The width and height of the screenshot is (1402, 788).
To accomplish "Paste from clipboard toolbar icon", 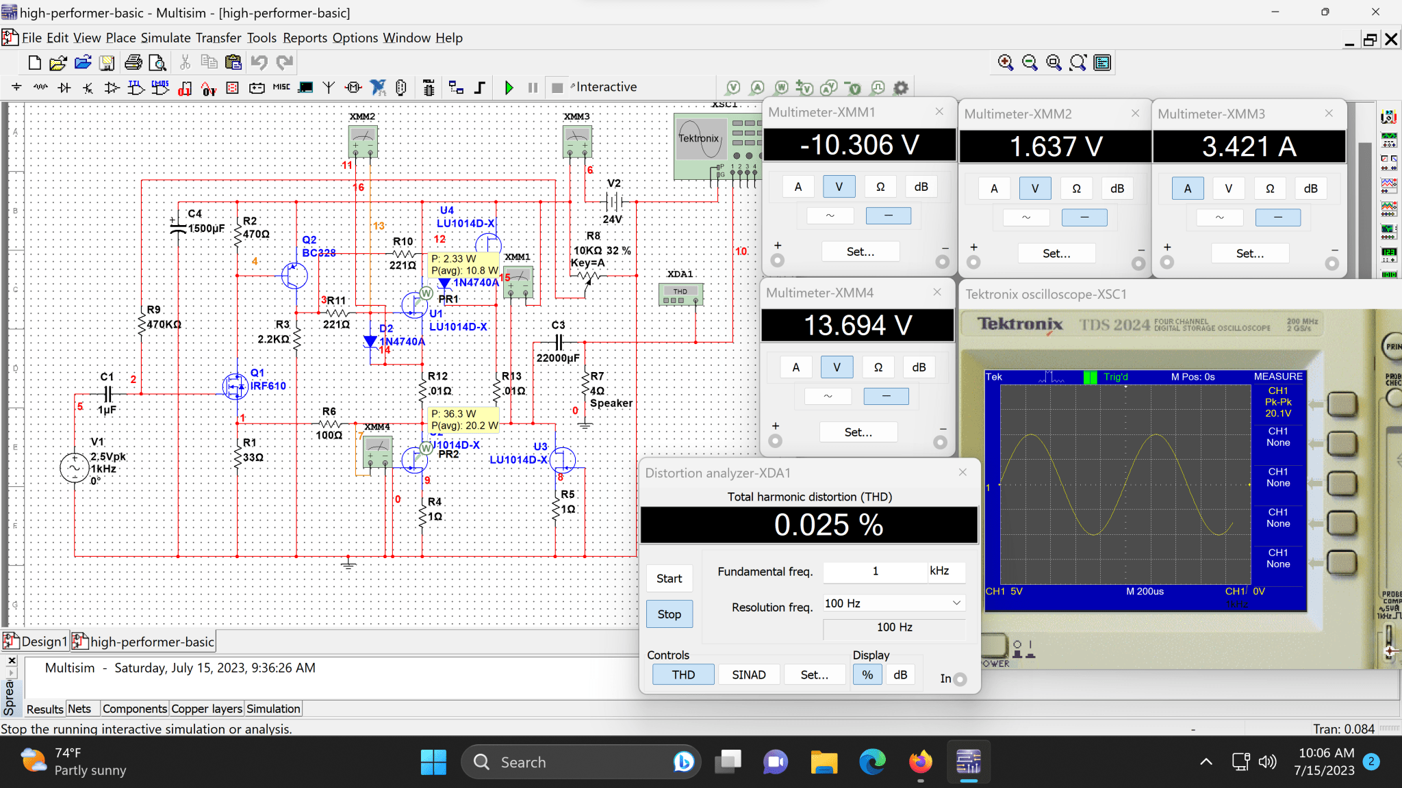I will pyautogui.click(x=233, y=63).
